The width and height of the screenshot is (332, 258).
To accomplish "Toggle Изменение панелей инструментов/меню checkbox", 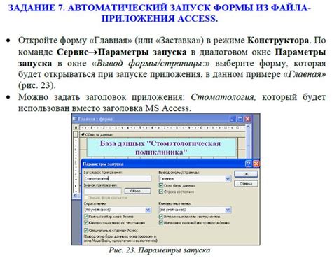I will pyautogui.click(x=161, y=222).
